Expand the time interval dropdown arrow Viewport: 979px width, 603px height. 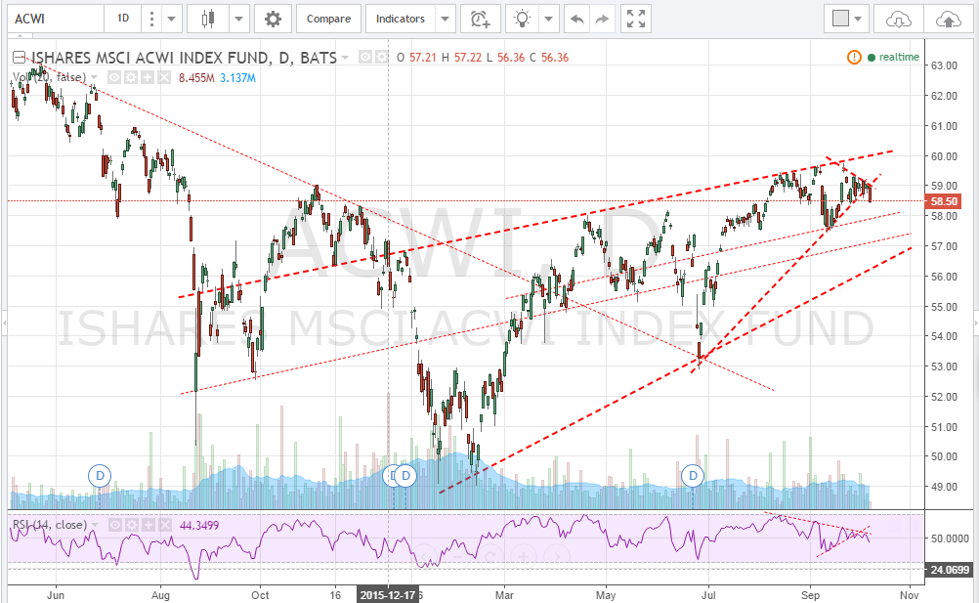click(172, 19)
